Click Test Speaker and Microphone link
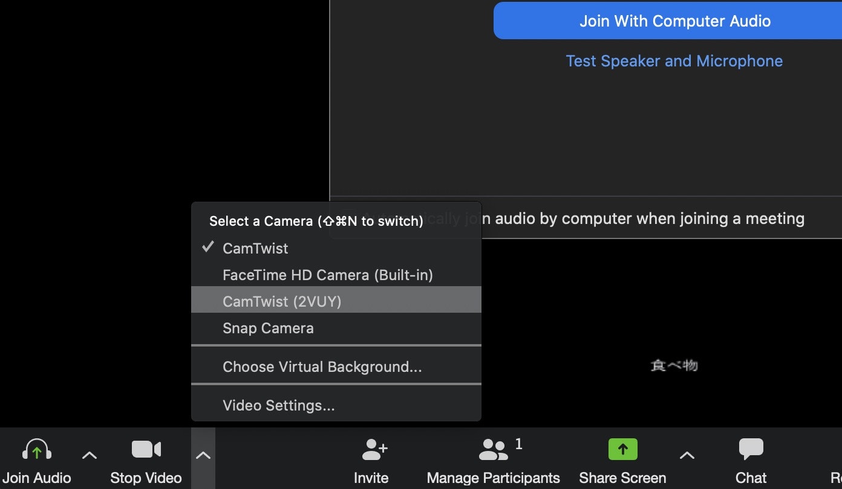This screenshot has width=842, height=489. click(x=674, y=60)
